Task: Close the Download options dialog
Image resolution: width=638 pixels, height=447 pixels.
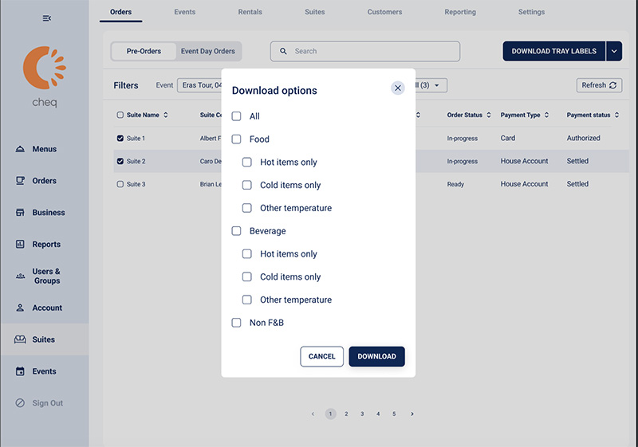Action: [x=397, y=88]
